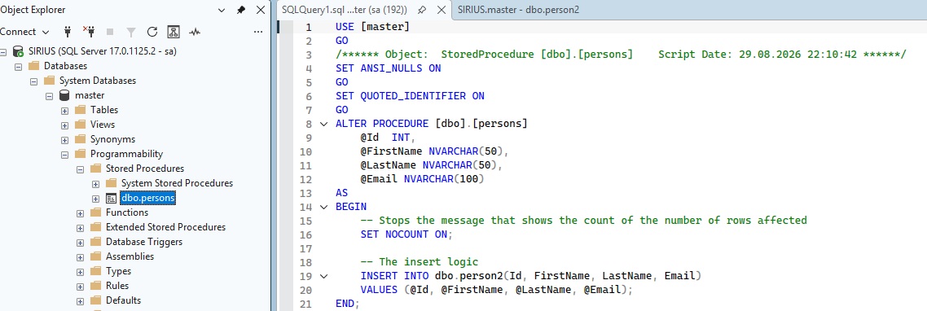
Task: Click '@Email NVARCHAR(100)' parameter line
Action: point(422,179)
